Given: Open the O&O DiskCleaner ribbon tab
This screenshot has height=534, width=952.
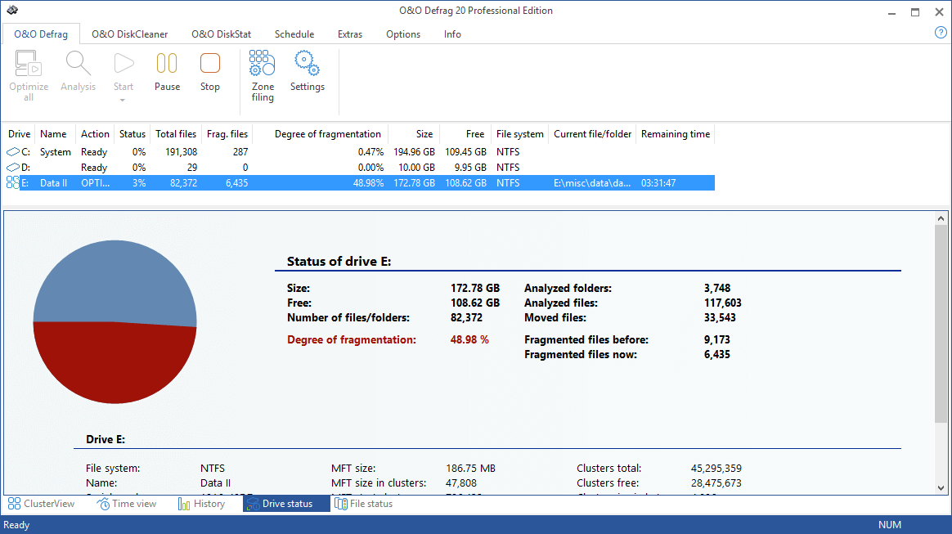Looking at the screenshot, I should [x=129, y=34].
